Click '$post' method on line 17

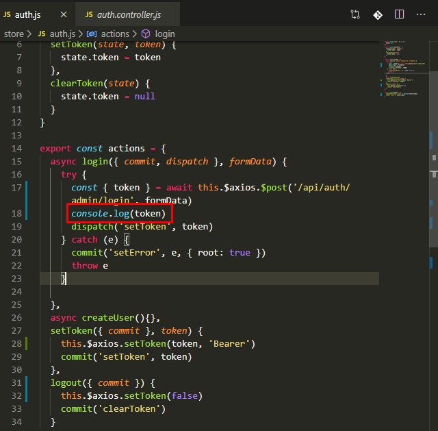(x=274, y=187)
